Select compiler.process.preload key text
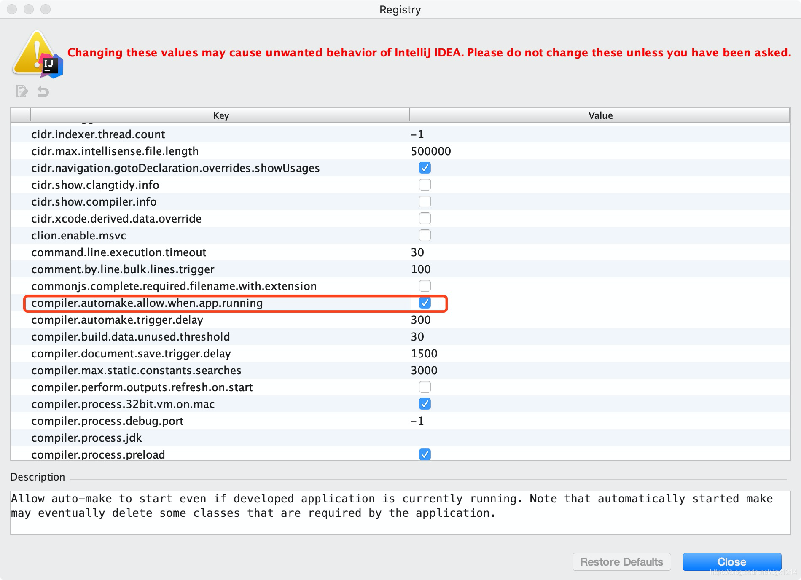Viewport: 801px width, 580px height. tap(98, 454)
